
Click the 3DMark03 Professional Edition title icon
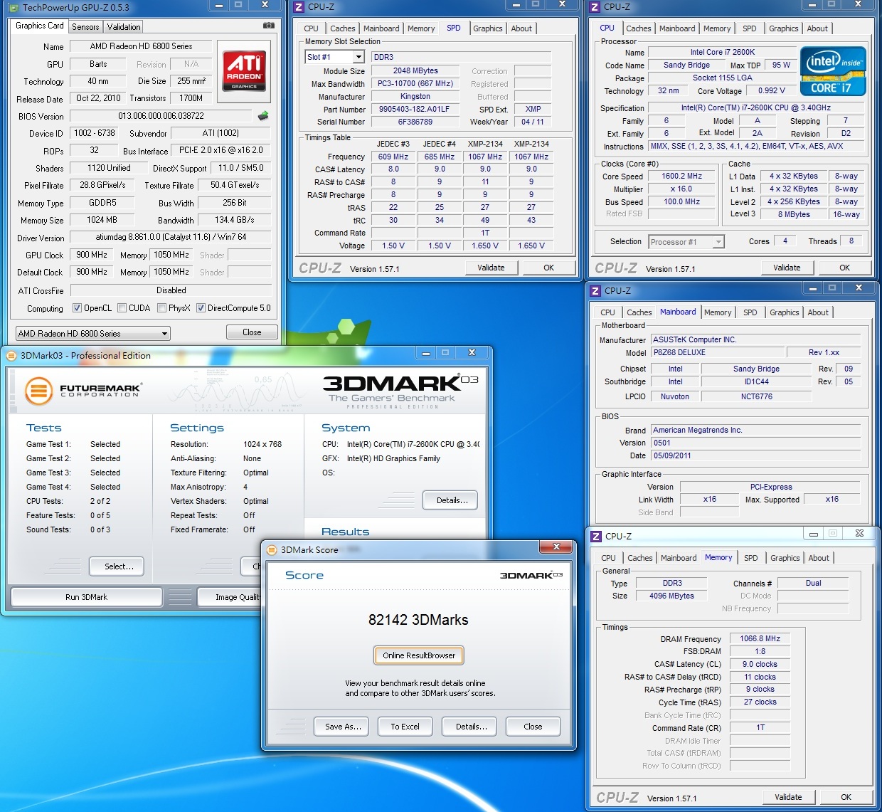11,355
